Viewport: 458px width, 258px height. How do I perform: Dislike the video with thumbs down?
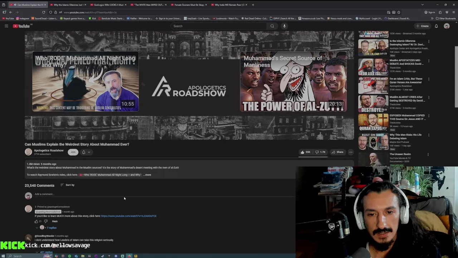pyautogui.click(x=320, y=152)
